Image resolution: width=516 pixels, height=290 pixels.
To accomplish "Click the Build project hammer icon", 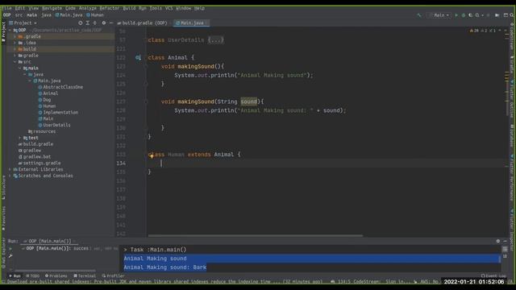I will (419, 15).
